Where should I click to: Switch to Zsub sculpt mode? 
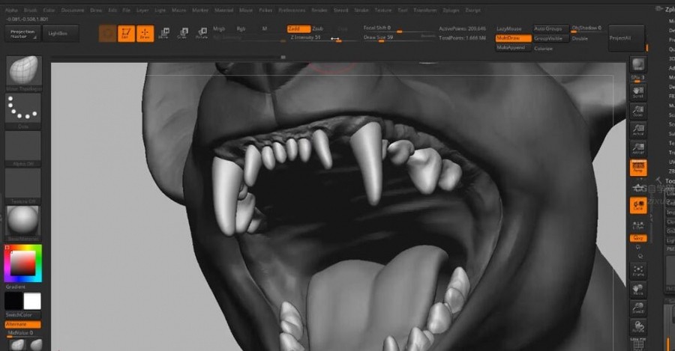[318, 28]
